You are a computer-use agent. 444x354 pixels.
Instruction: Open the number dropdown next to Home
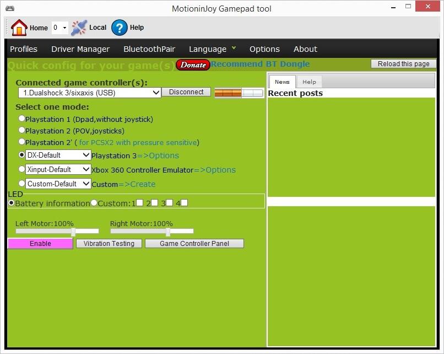[x=59, y=28]
